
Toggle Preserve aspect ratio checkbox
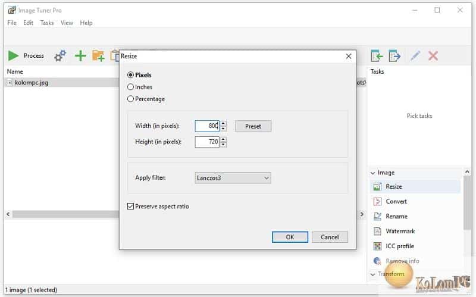[x=130, y=207]
